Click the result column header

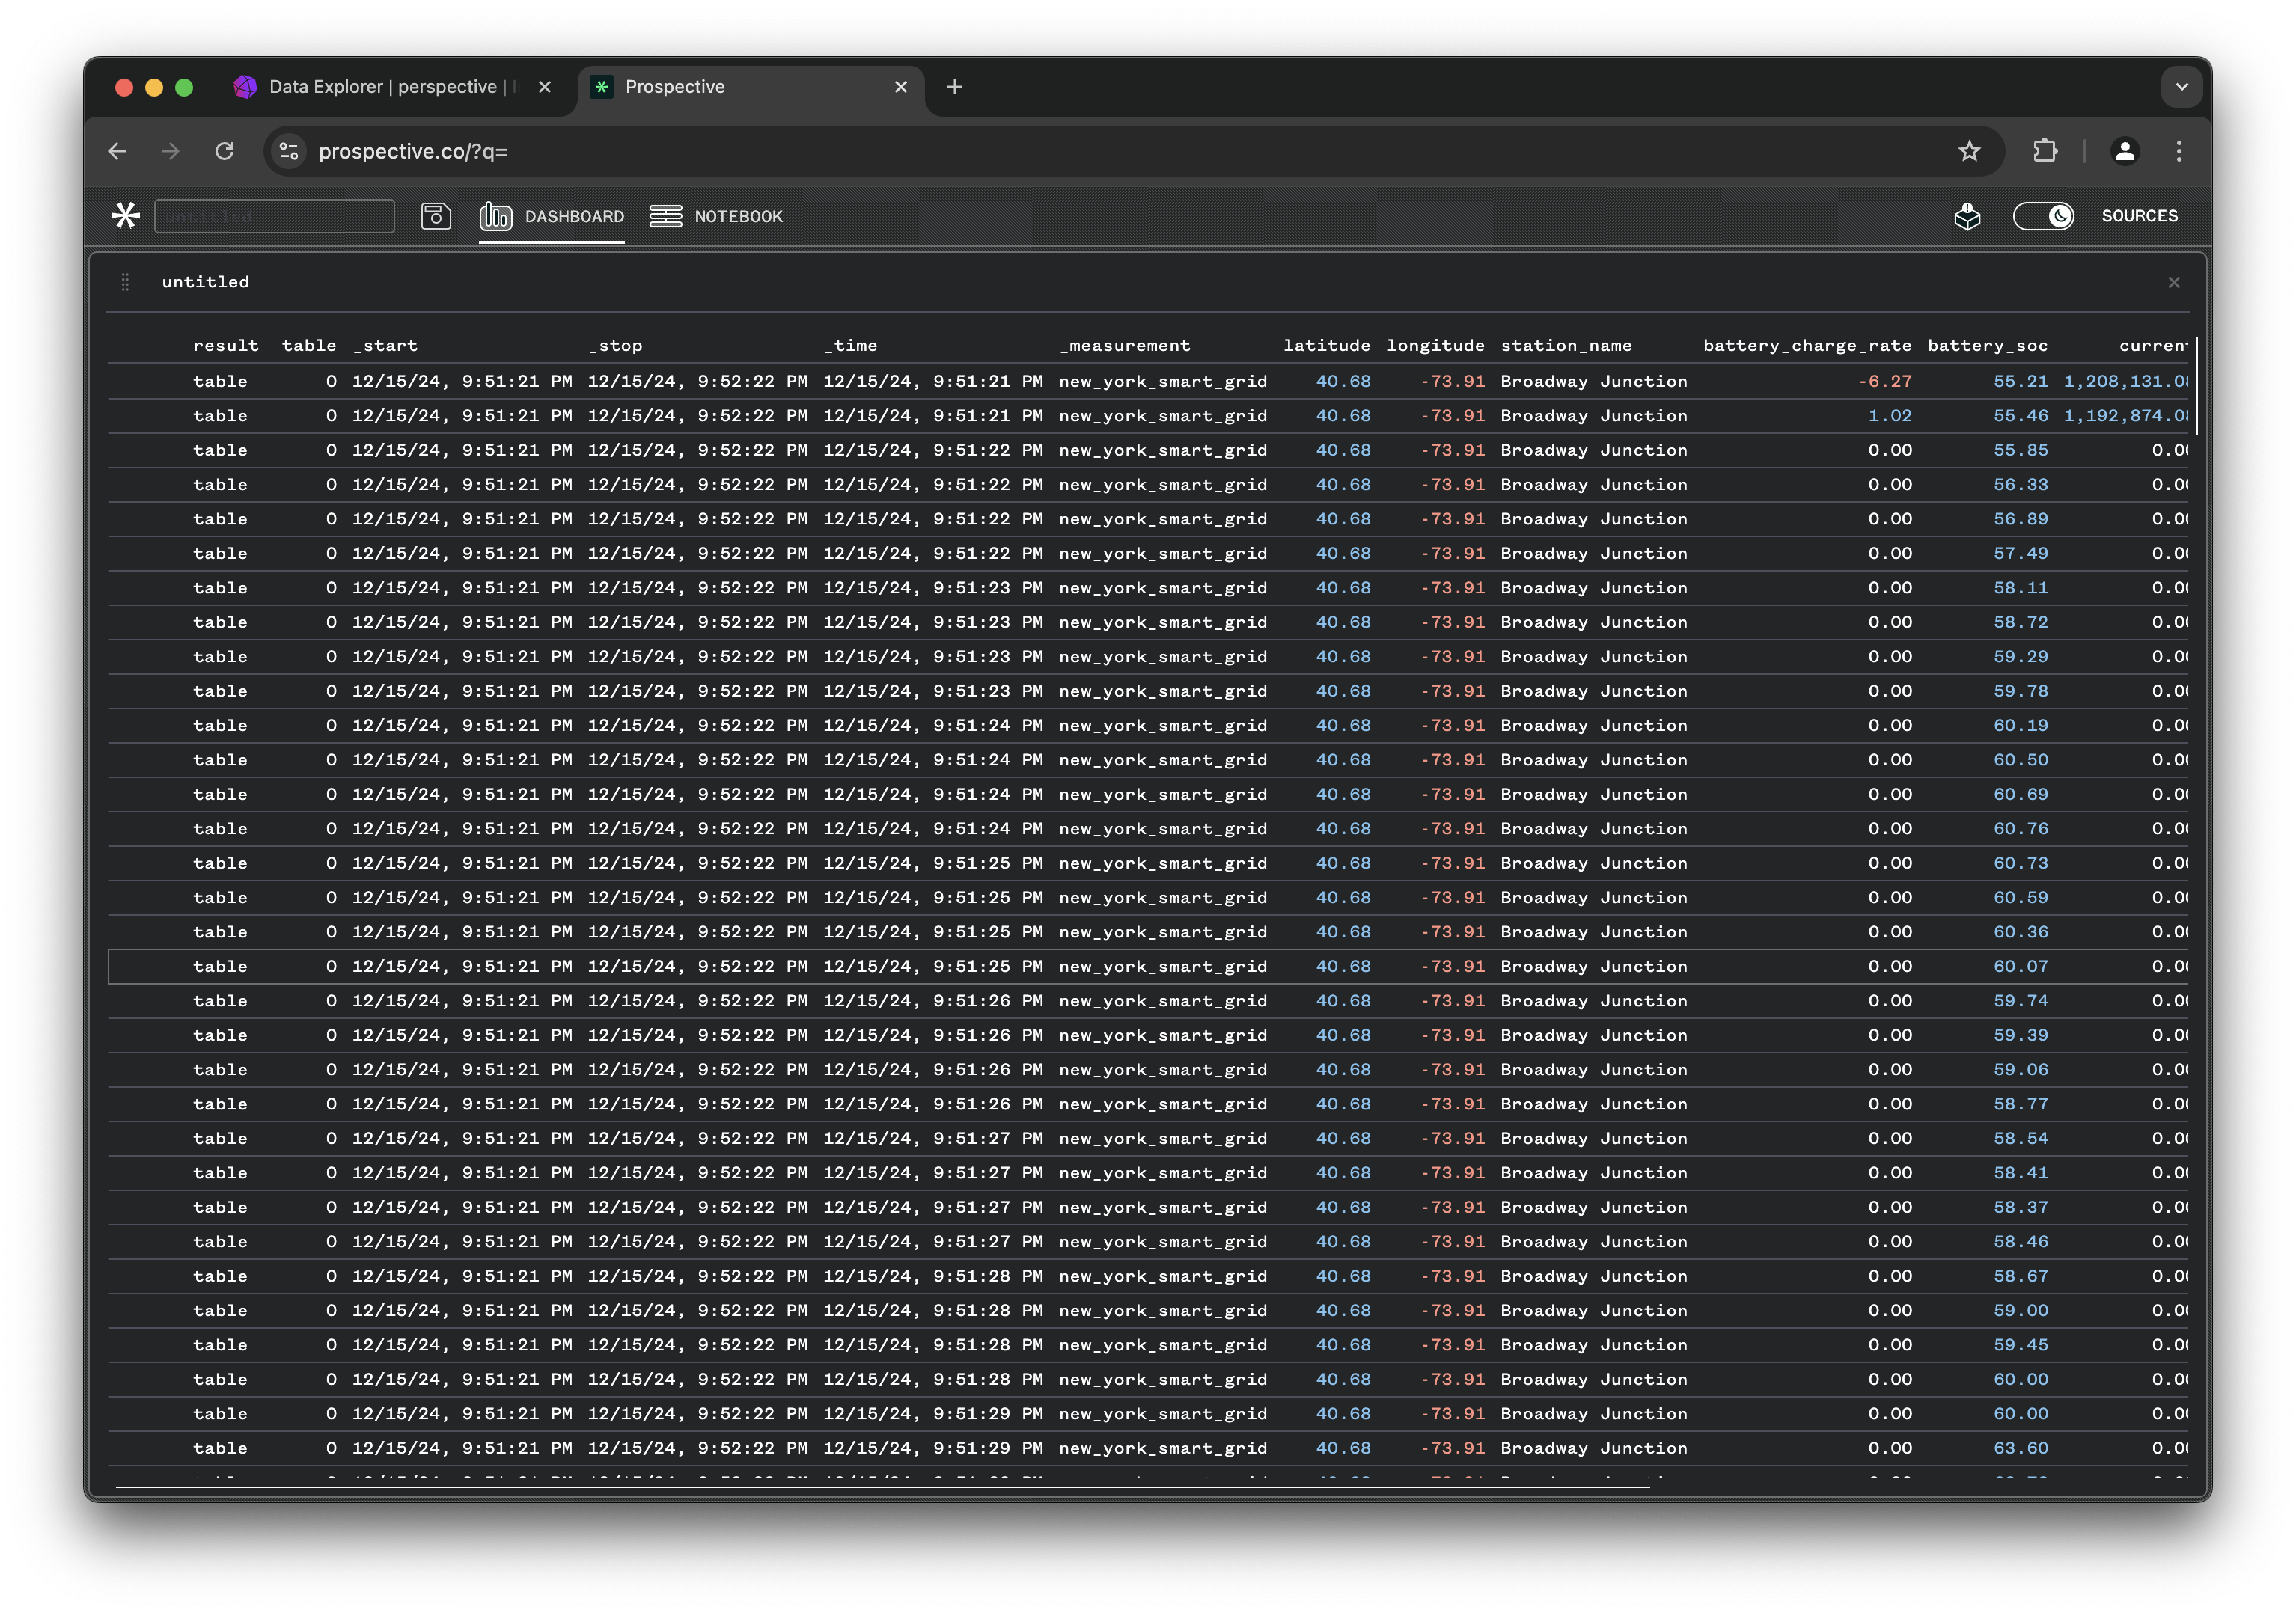tap(226, 345)
